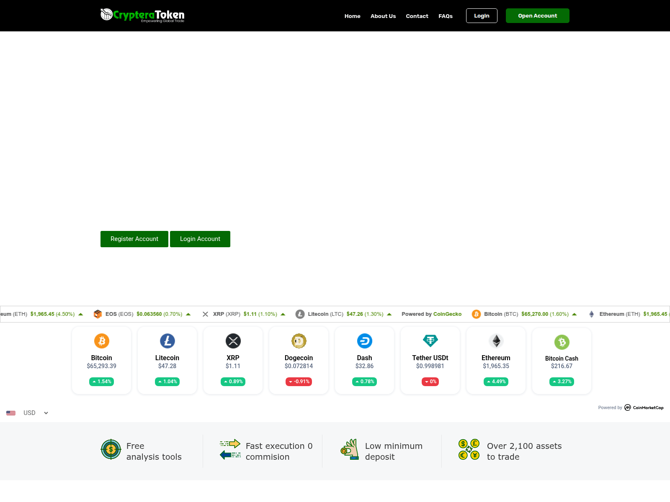
Task: Open the Home menu item
Action: [352, 16]
